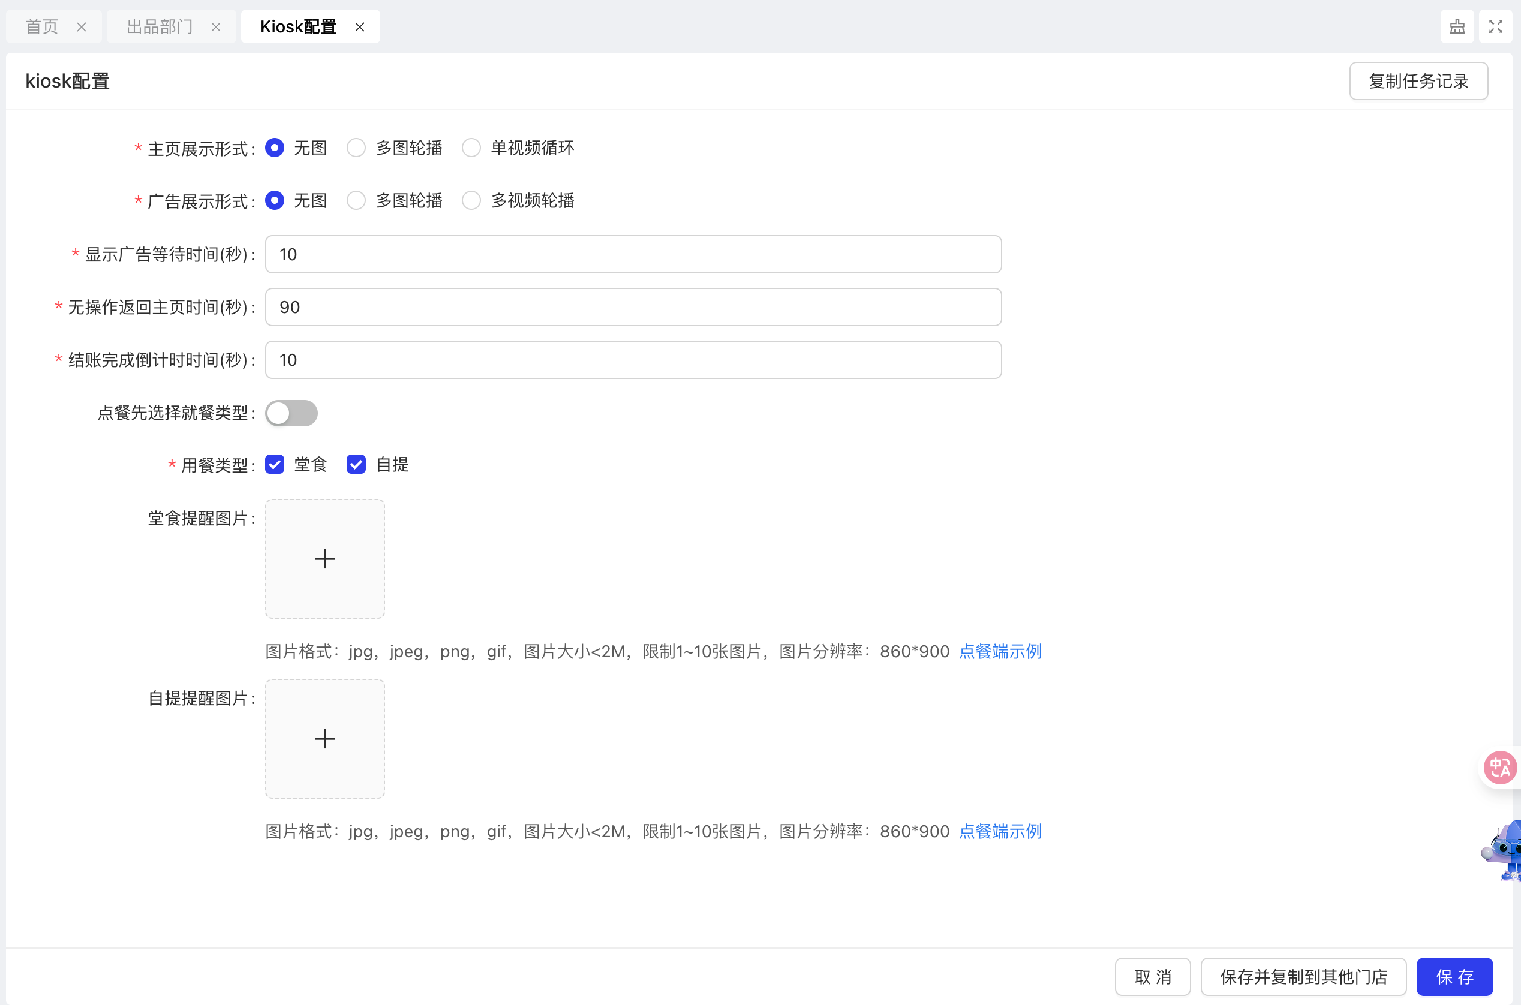Close the Kiosk配置 tab with its X
1521x1005 pixels.
click(x=360, y=27)
